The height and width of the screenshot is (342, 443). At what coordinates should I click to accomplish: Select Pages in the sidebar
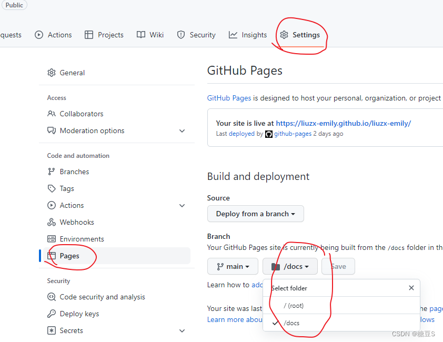[x=117, y=256]
